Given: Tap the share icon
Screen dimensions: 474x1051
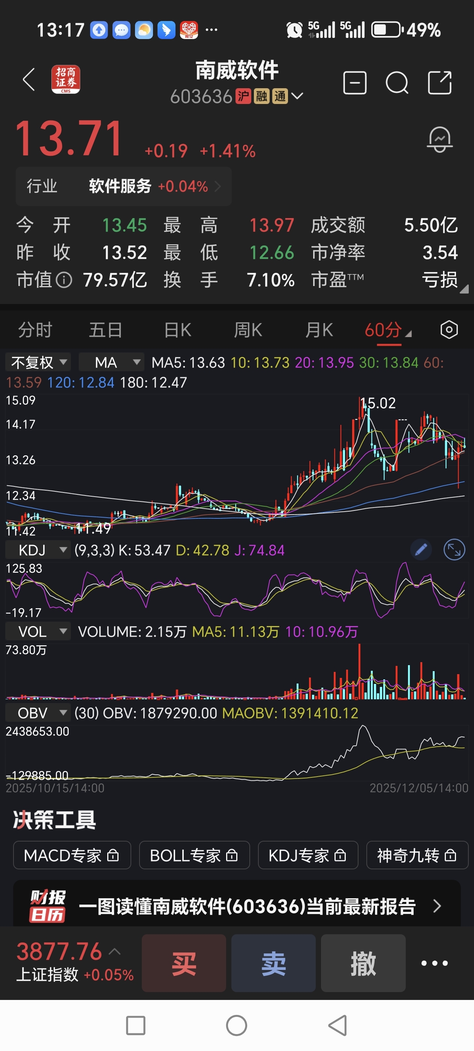Looking at the screenshot, I should (x=440, y=83).
